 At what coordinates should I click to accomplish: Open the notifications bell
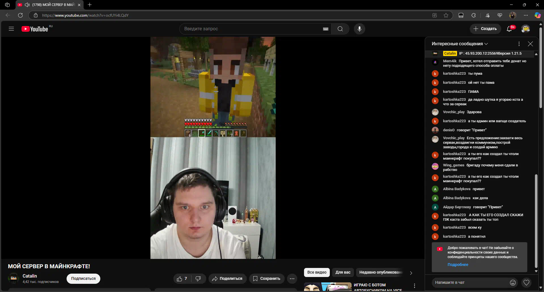[x=509, y=29]
